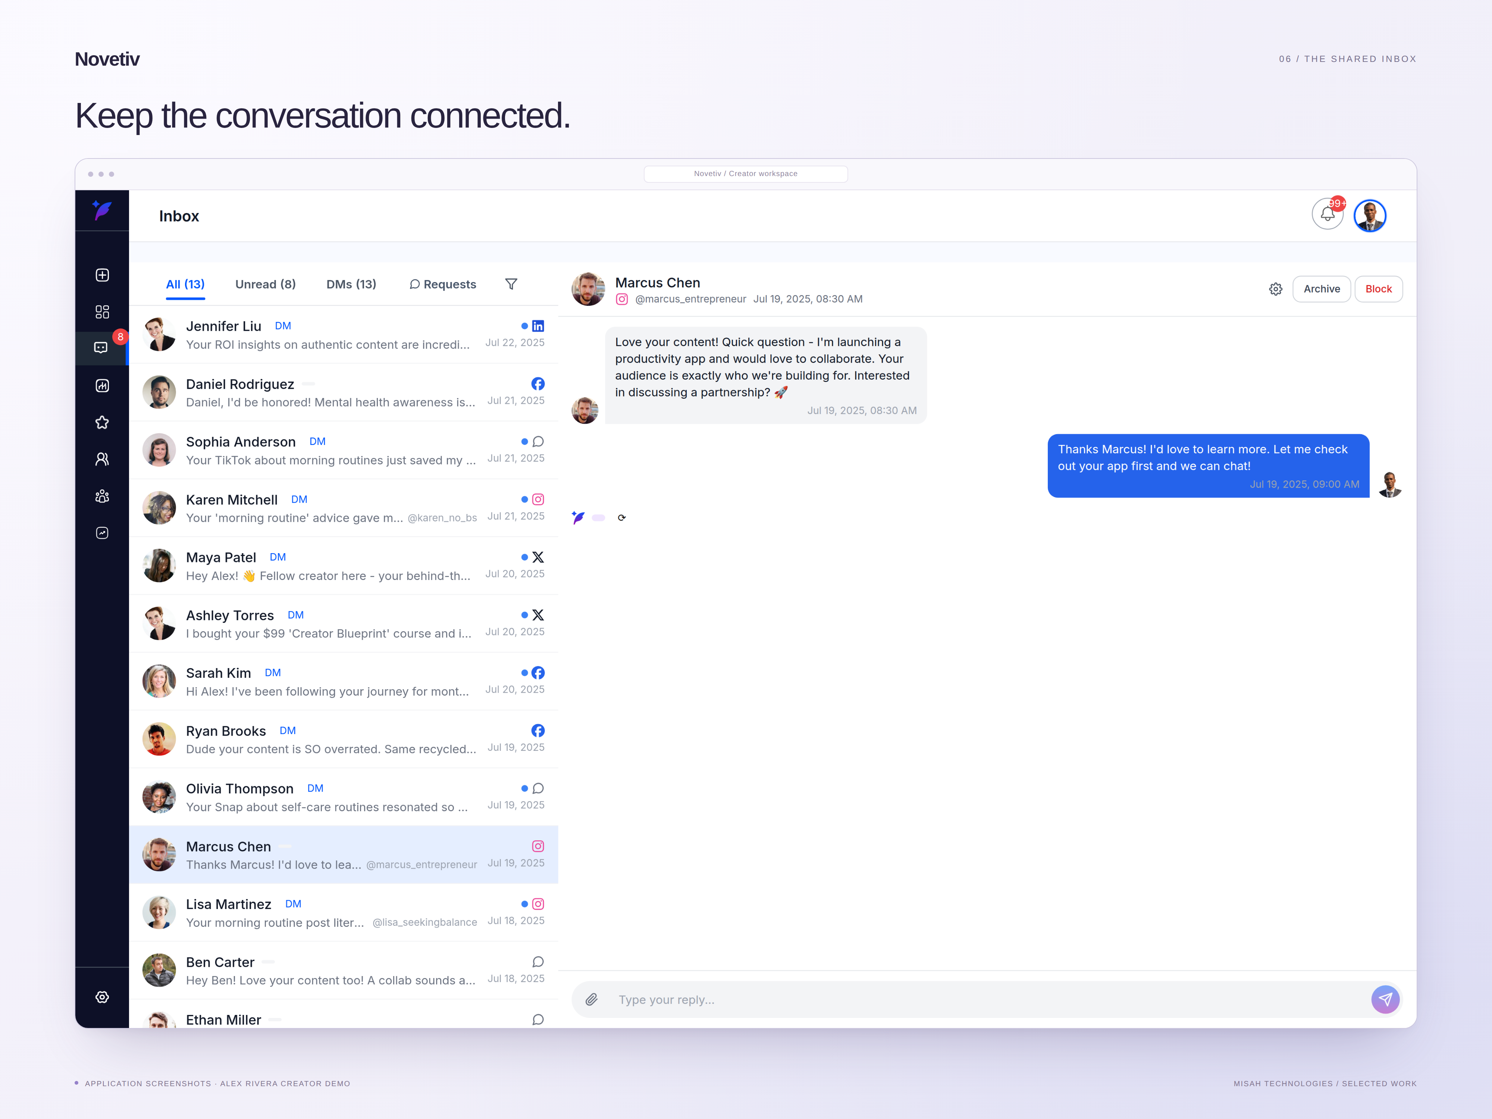Open Ryan Brooks conversation
The height and width of the screenshot is (1119, 1492).
tap(343, 739)
